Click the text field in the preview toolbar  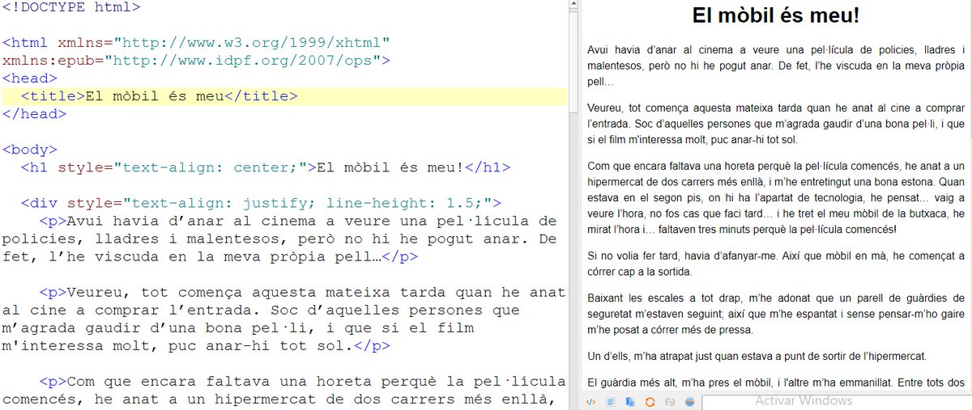click(835, 402)
